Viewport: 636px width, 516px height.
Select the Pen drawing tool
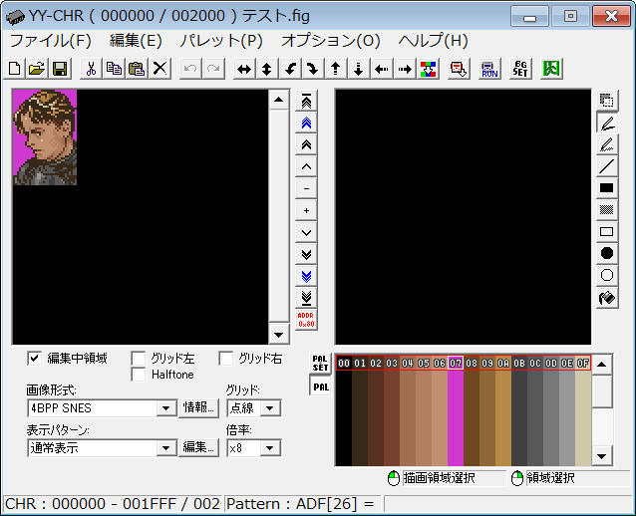(x=607, y=123)
